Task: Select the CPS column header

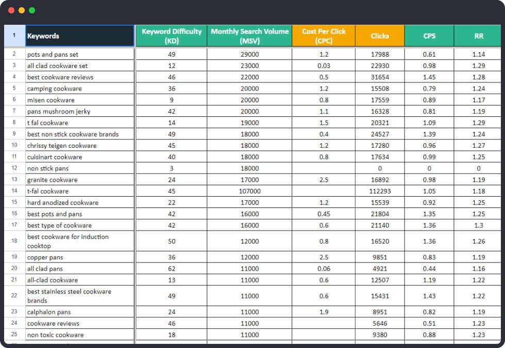Action: [x=429, y=36]
